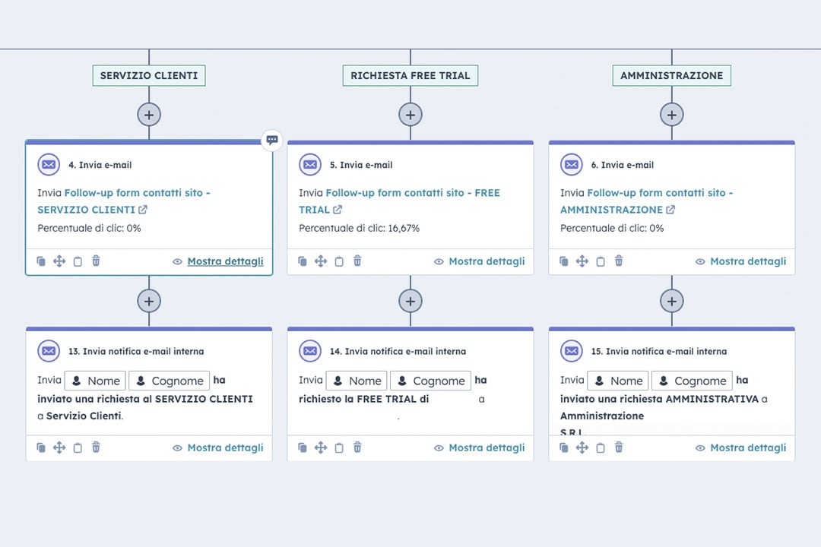
Task: Delete action 4 Invia e-mail
Action: tap(96, 261)
